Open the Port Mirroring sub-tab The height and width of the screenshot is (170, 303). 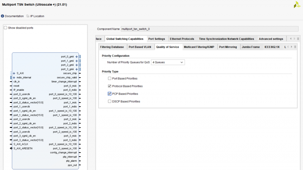click(228, 47)
